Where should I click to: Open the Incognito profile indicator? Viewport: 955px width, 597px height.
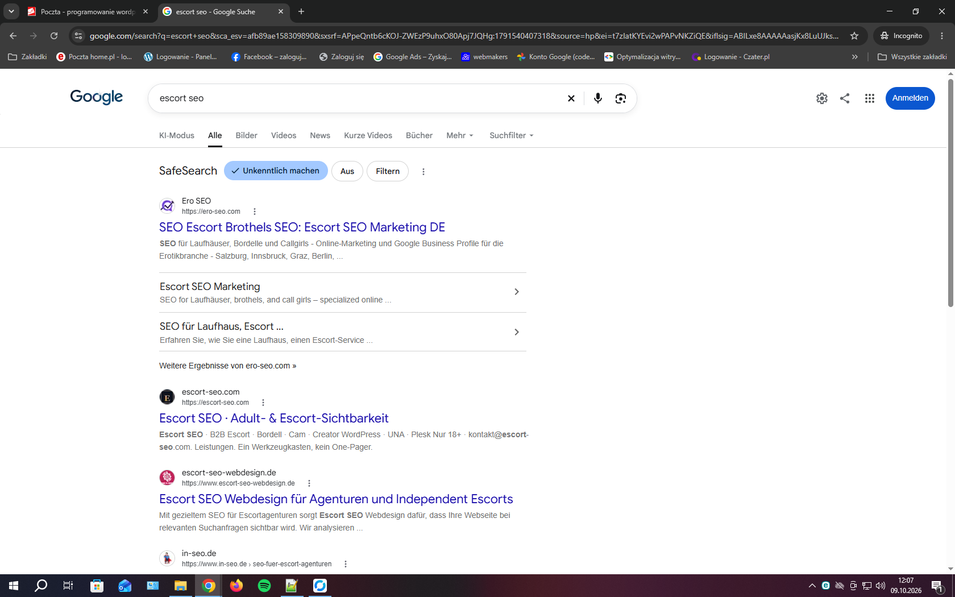(x=901, y=36)
